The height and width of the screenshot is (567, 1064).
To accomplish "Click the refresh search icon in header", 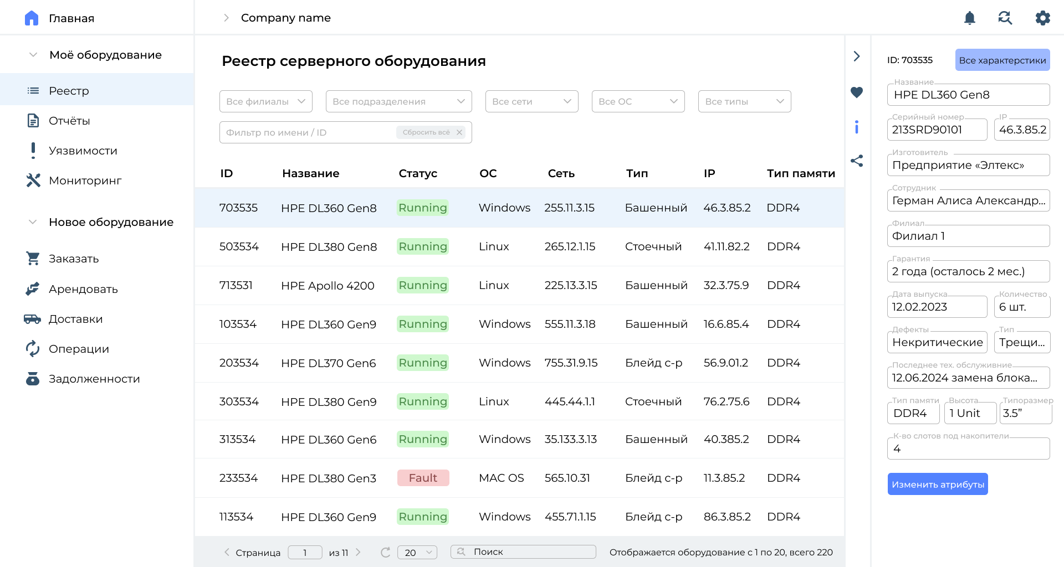I will coord(1005,18).
